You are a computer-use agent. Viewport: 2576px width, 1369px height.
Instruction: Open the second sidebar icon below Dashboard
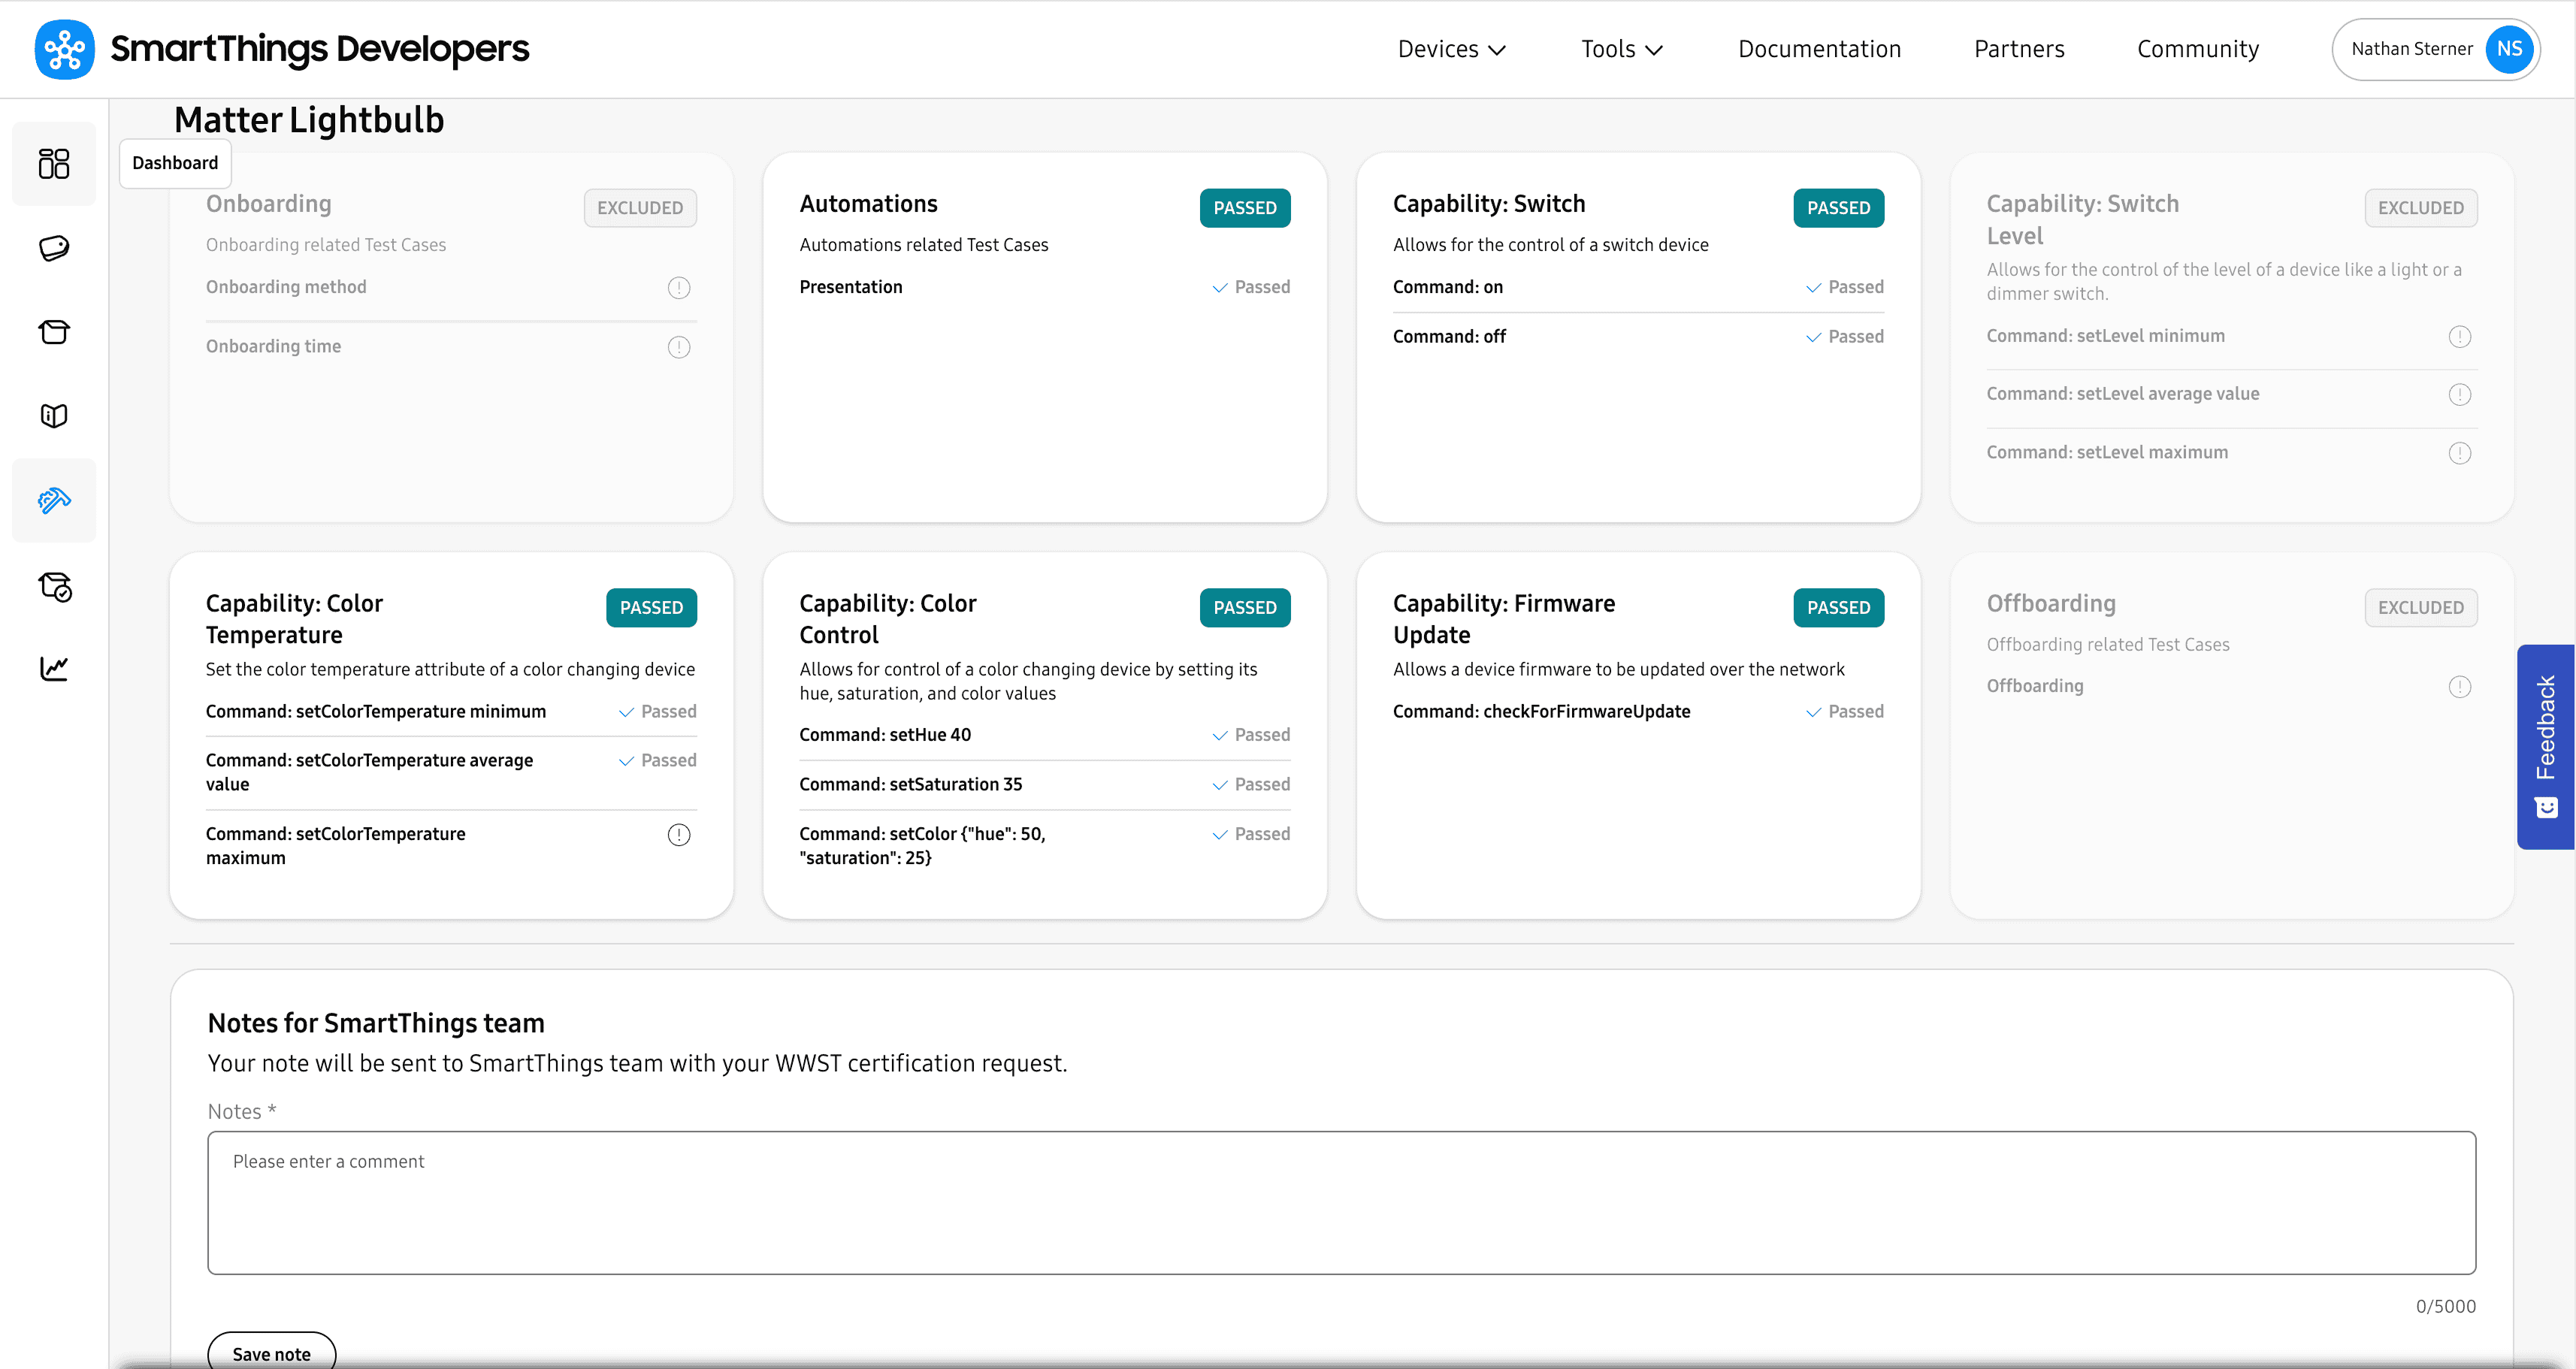(54, 248)
